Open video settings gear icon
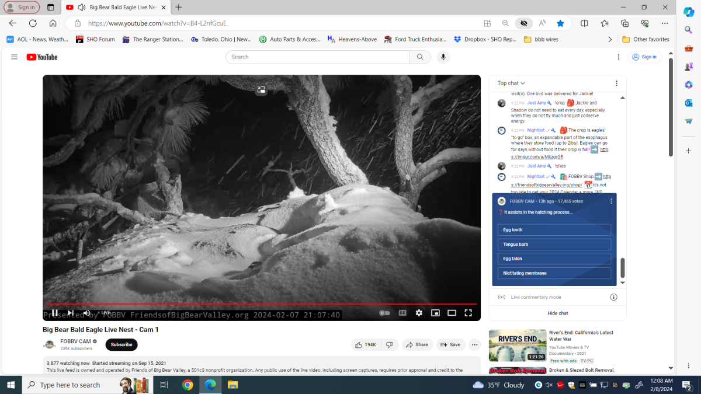701x394 pixels. pos(419,313)
